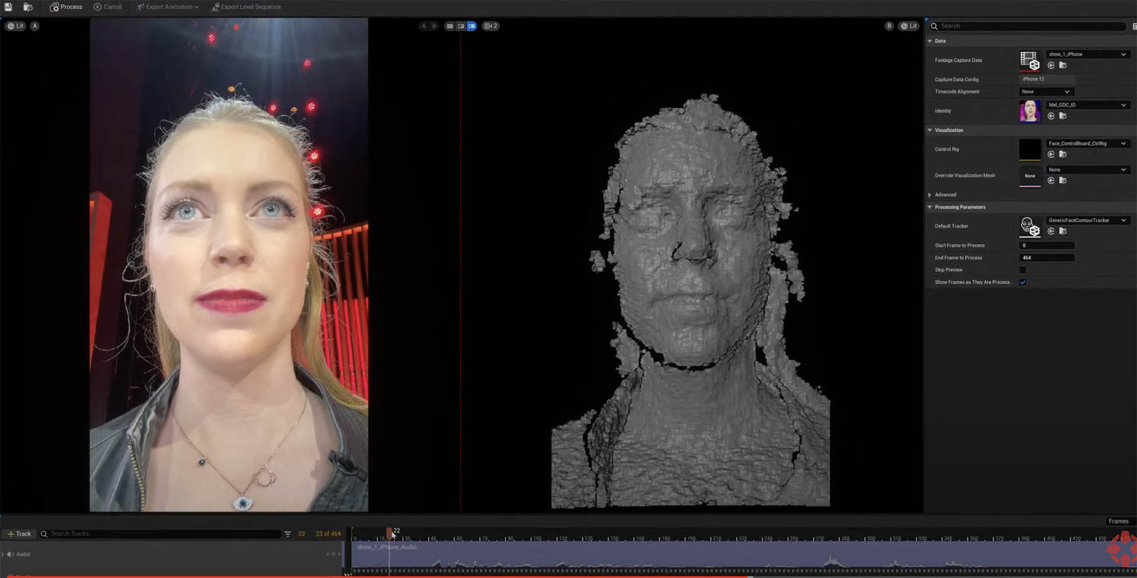Open the left viewport Lit view mode menu
The width and height of the screenshot is (1137, 578).
pos(16,26)
